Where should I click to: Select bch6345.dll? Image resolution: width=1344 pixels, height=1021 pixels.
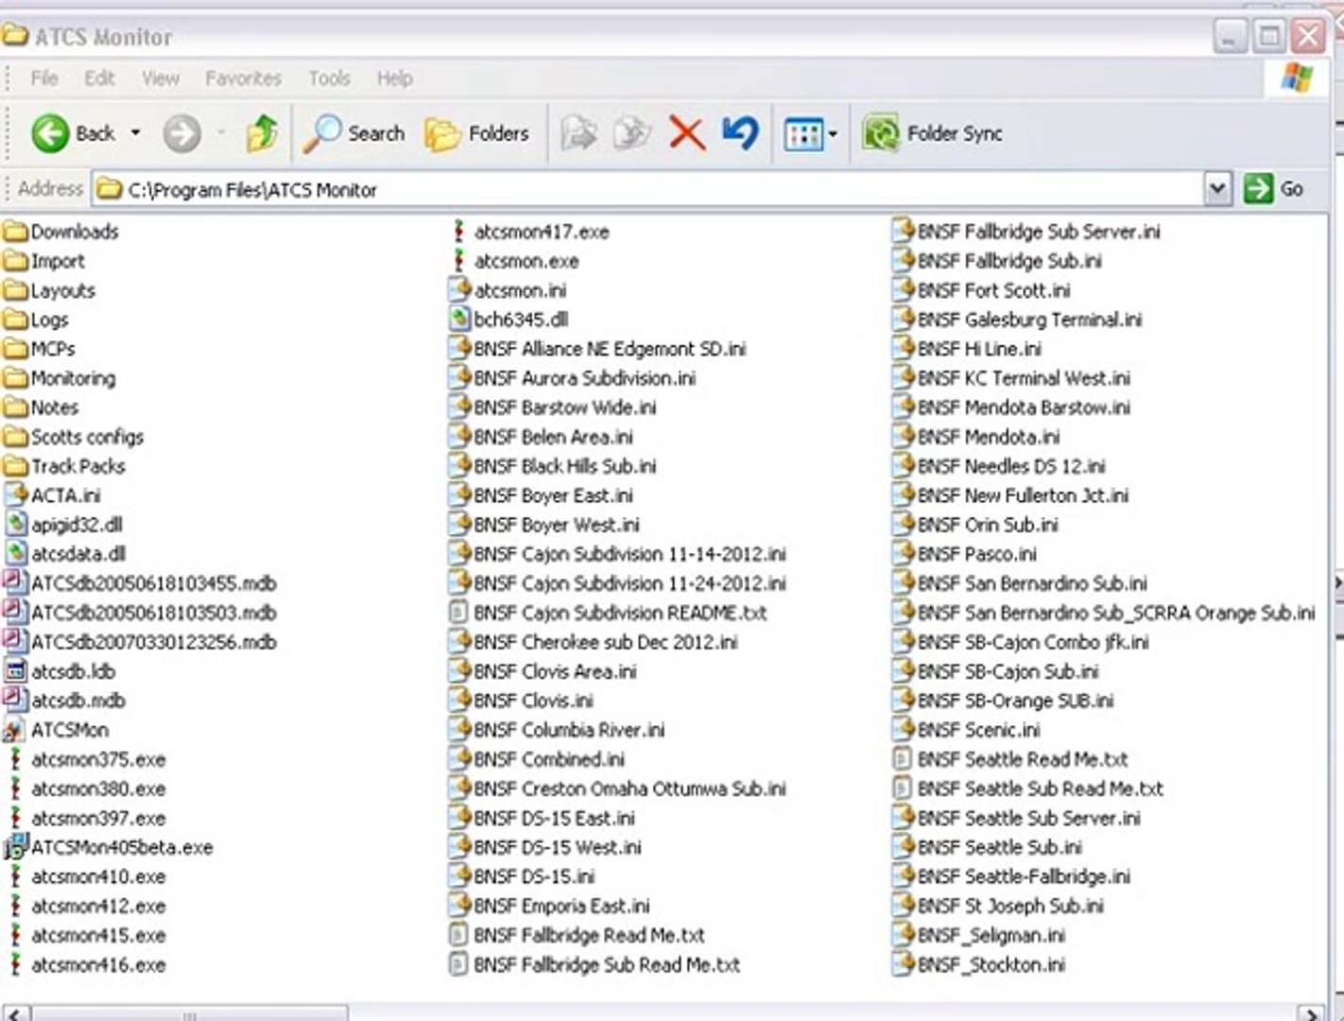(508, 320)
